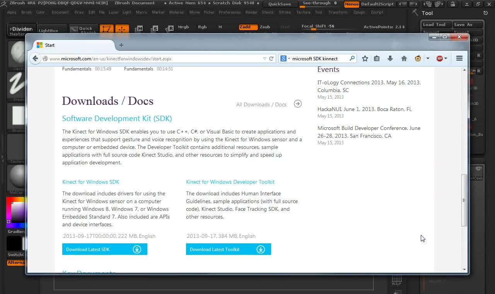The height and width of the screenshot is (294, 495).
Task: Click the browser URL address field
Action: (153, 59)
